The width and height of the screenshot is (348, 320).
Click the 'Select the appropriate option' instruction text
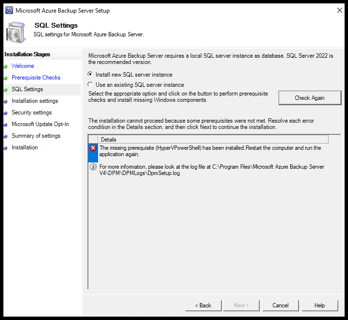[178, 96]
